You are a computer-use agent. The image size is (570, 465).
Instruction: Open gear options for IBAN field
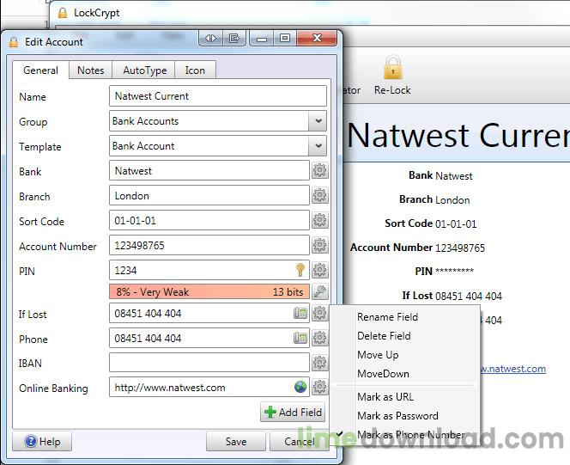click(319, 363)
